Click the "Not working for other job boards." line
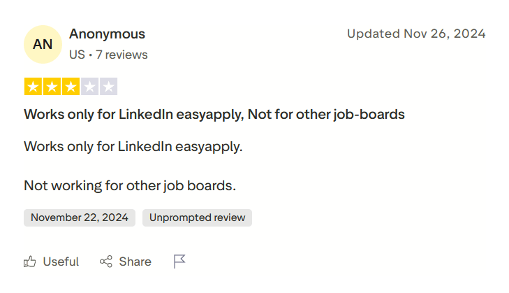This screenshot has width=509, height=293. 130,185
